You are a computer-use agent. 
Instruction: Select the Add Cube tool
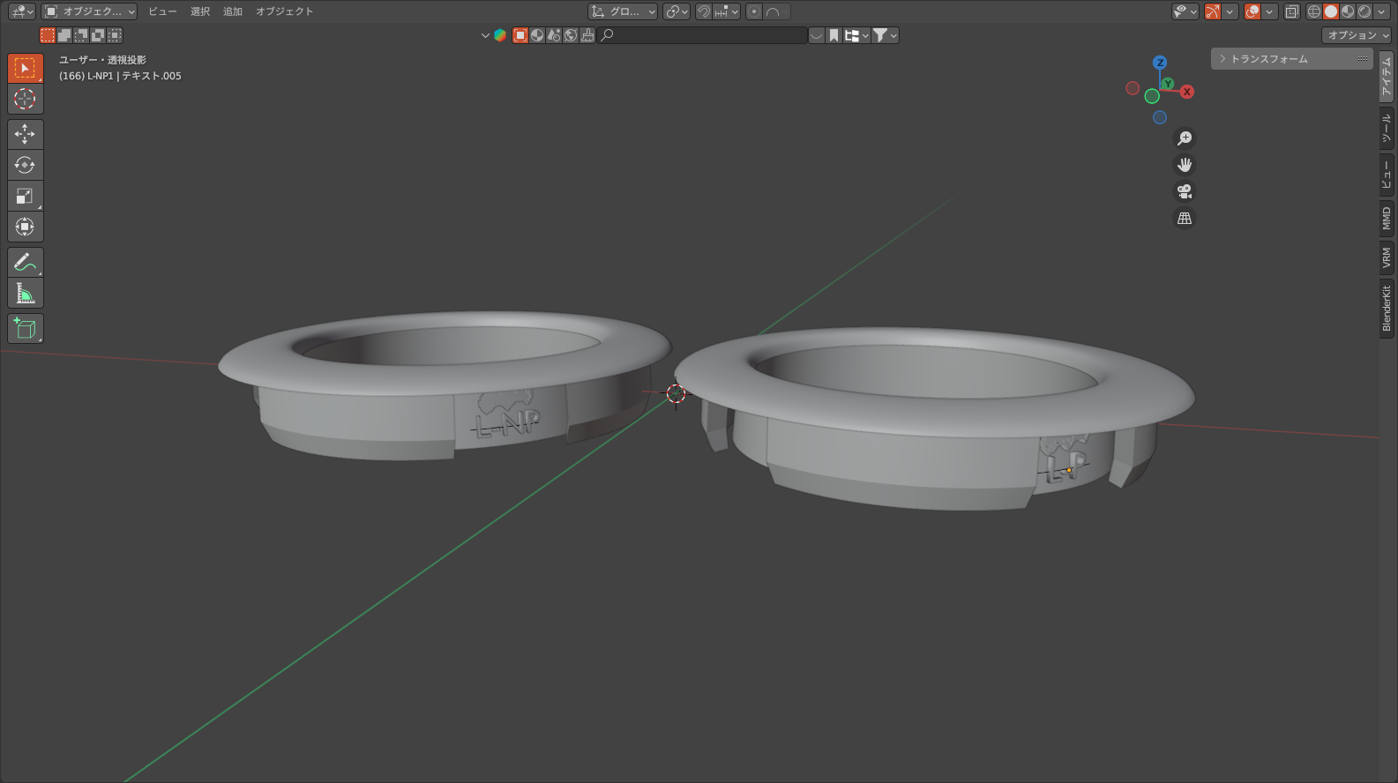tap(25, 328)
